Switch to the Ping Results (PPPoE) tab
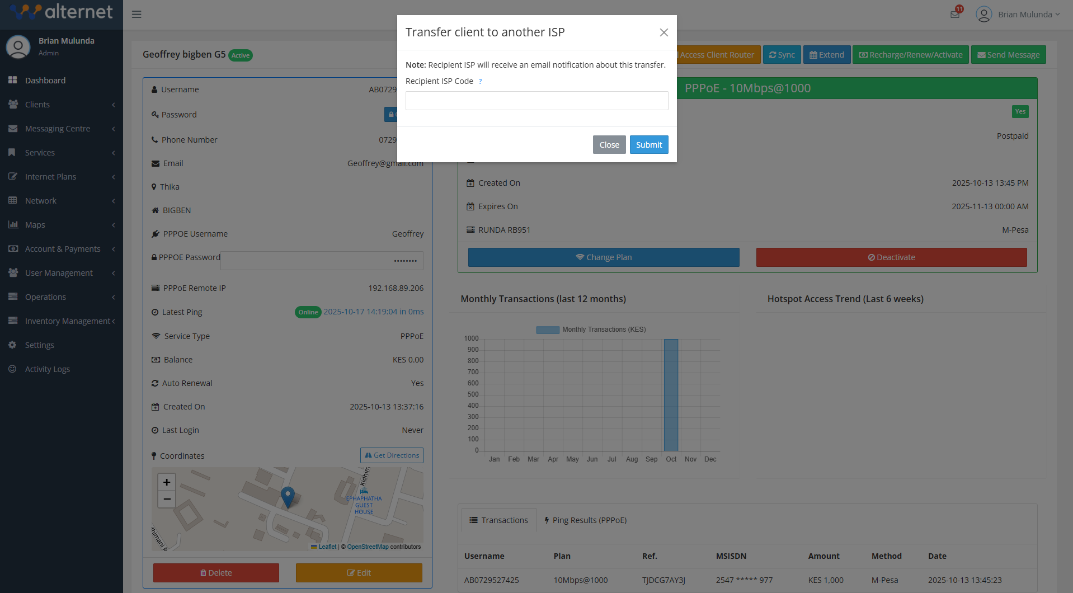1073x593 pixels. click(585, 520)
